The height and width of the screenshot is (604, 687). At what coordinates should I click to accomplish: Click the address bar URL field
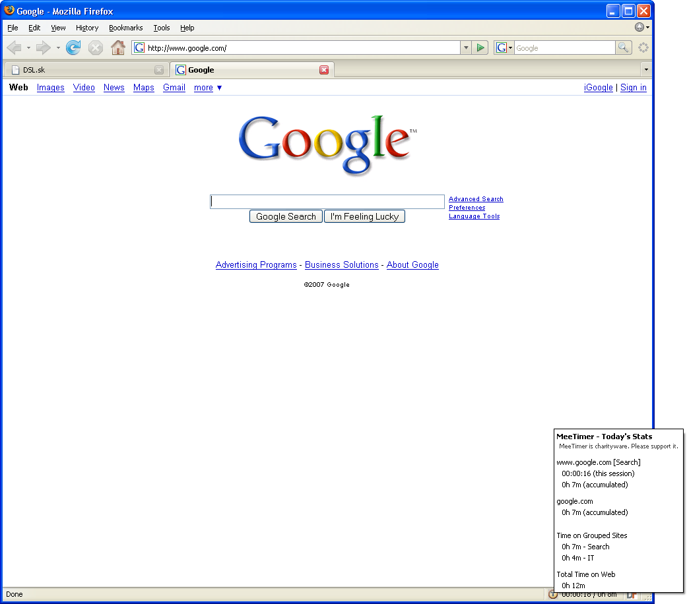(x=302, y=47)
